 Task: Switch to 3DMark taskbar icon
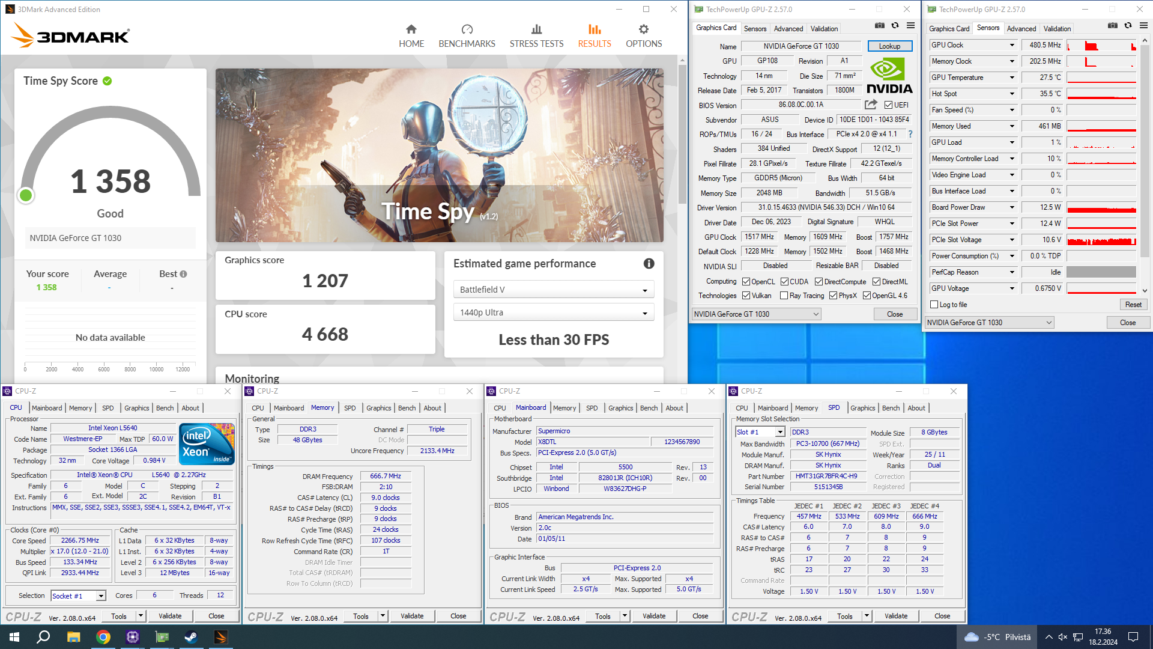pos(220,637)
